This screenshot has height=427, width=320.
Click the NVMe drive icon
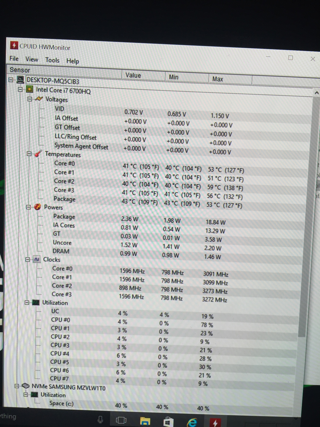point(26,386)
